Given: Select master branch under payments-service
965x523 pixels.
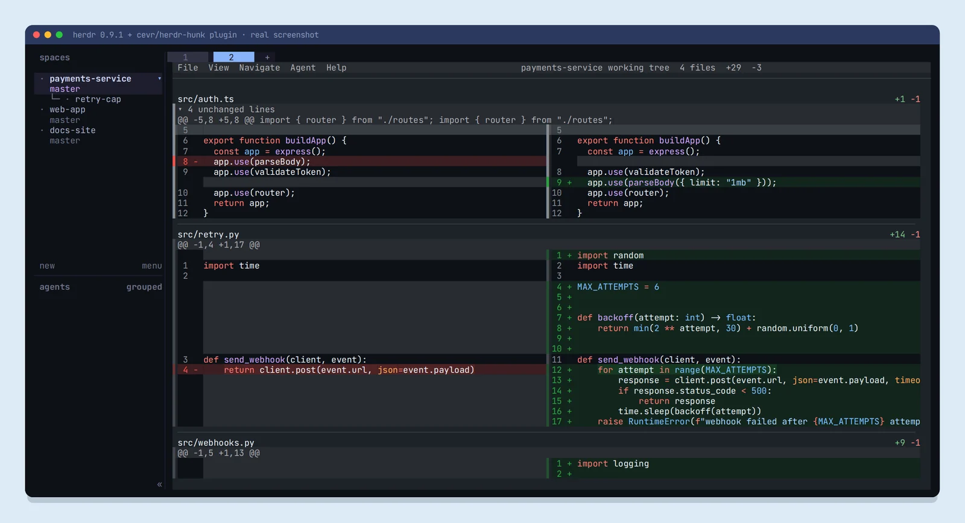Looking at the screenshot, I should click(x=65, y=89).
